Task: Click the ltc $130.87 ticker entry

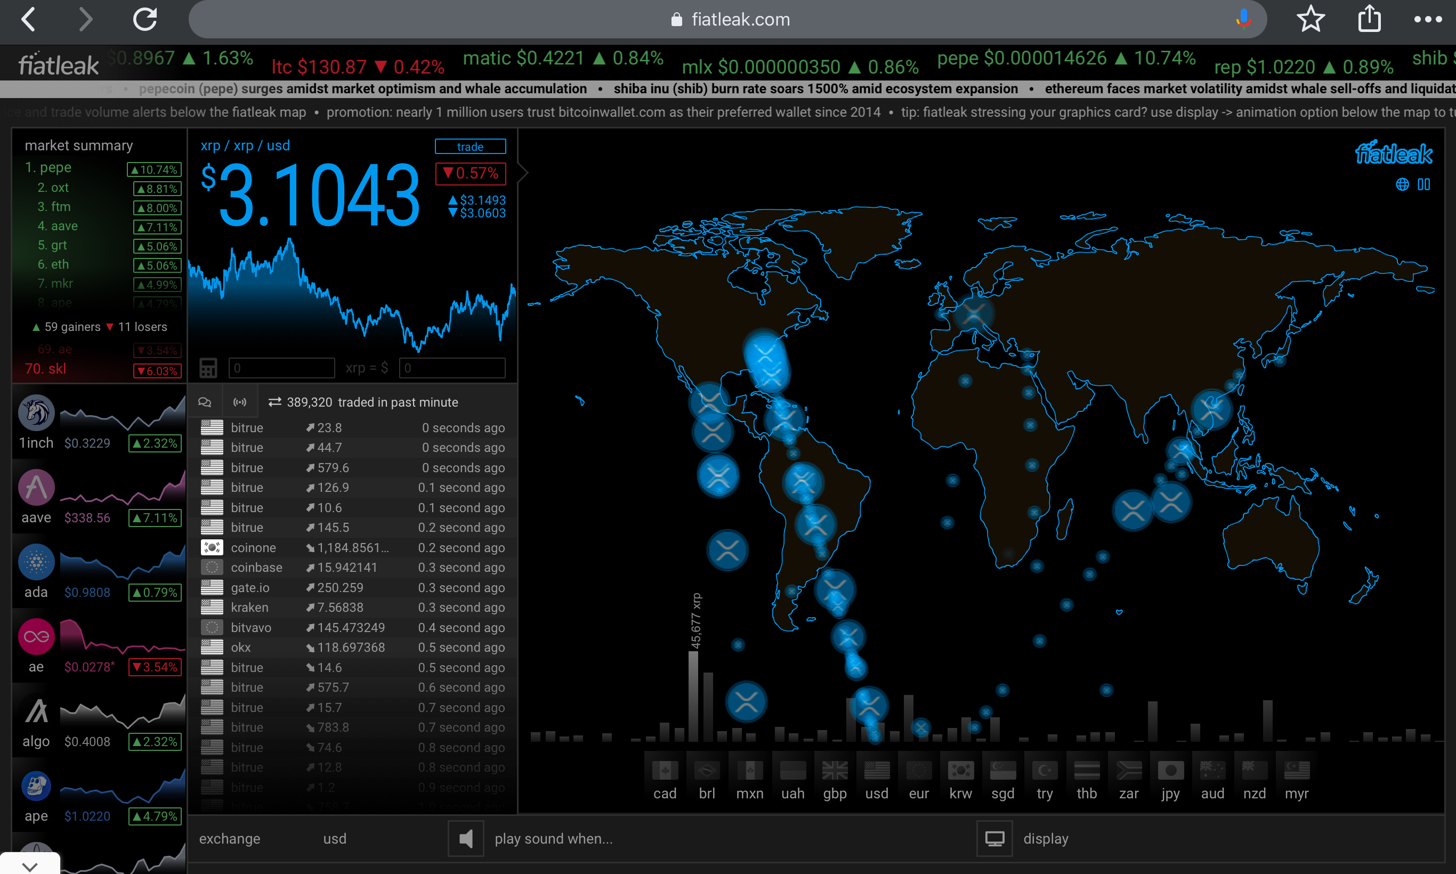Action: [358, 67]
